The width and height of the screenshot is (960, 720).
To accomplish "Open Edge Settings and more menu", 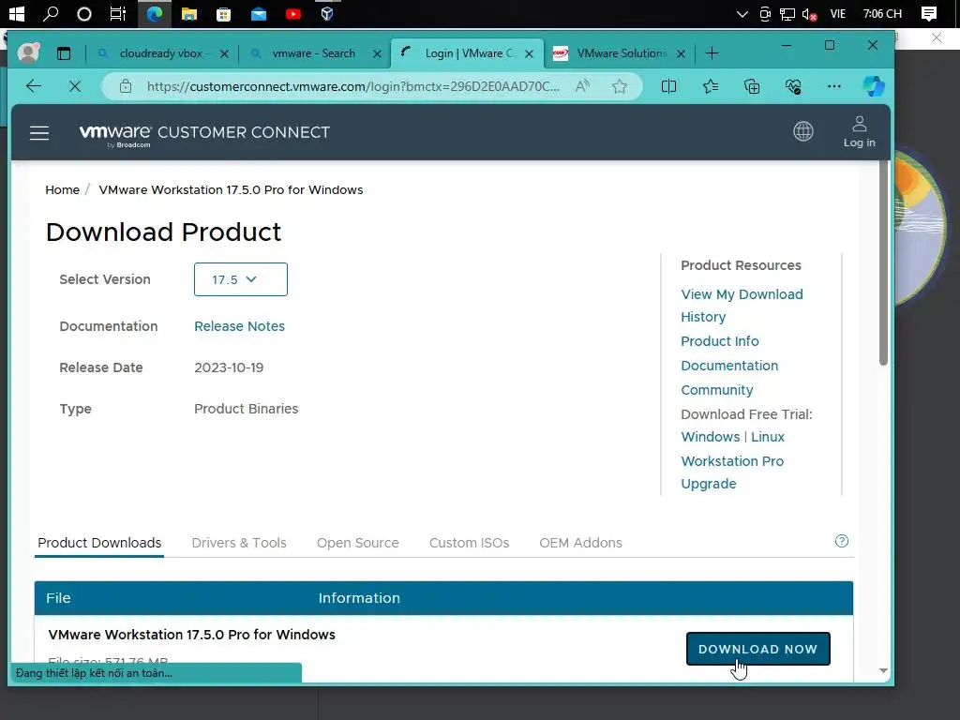I will coord(833,86).
